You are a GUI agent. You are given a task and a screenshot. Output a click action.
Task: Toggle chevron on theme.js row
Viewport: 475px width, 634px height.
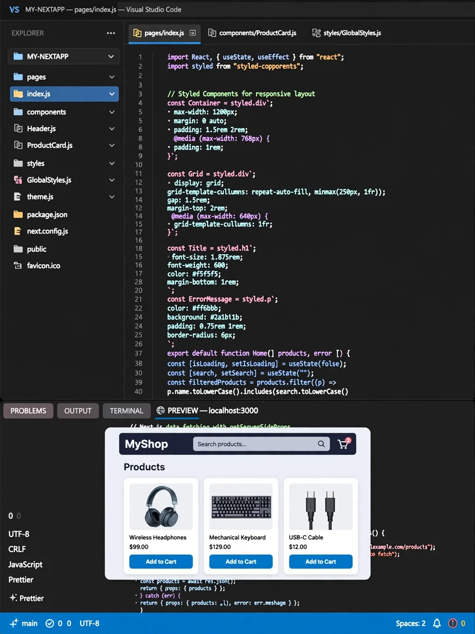point(112,197)
